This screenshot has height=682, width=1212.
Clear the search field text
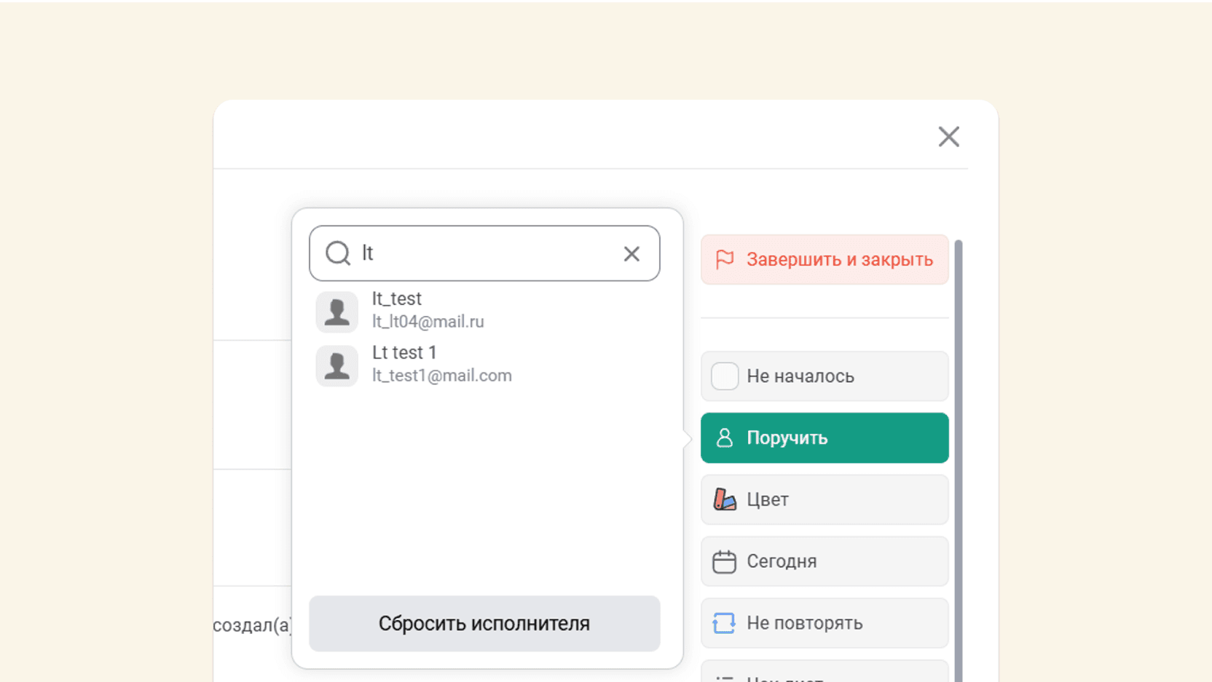click(x=631, y=253)
